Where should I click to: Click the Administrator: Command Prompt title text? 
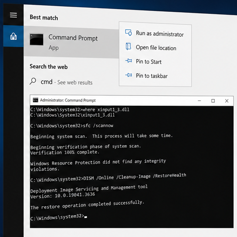68,100
